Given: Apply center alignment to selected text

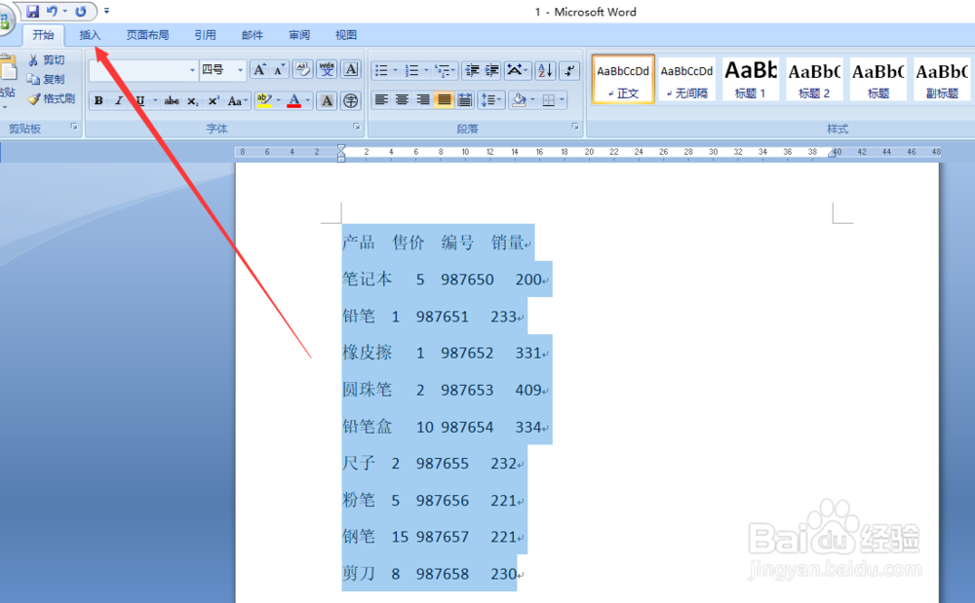Looking at the screenshot, I should pos(402,98).
